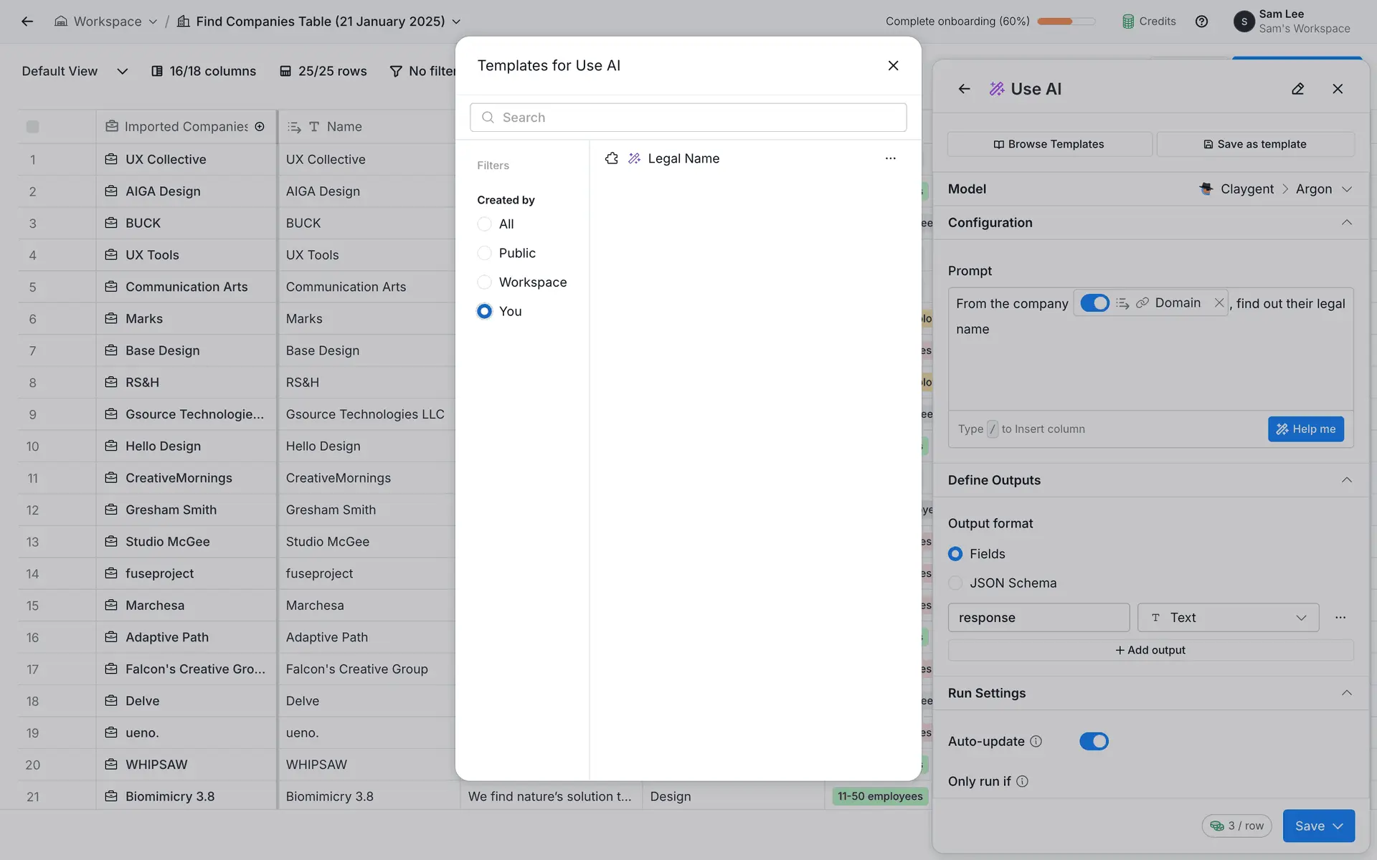
Task: Click the Auto-update info icon
Action: tap(1036, 742)
